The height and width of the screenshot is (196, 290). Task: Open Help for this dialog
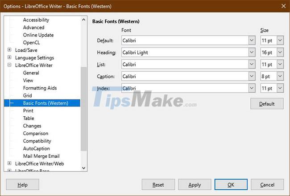22,184
